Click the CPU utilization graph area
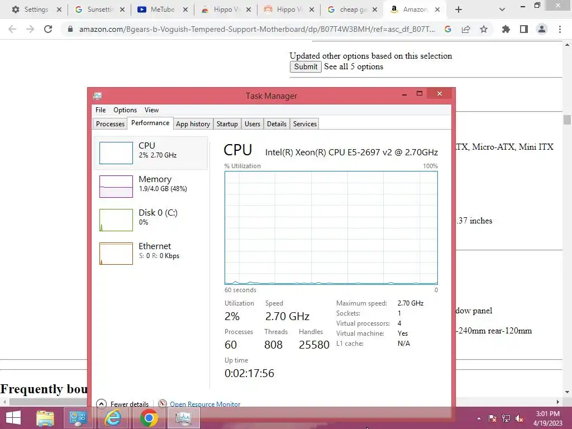This screenshot has width=572, height=429. [x=331, y=228]
